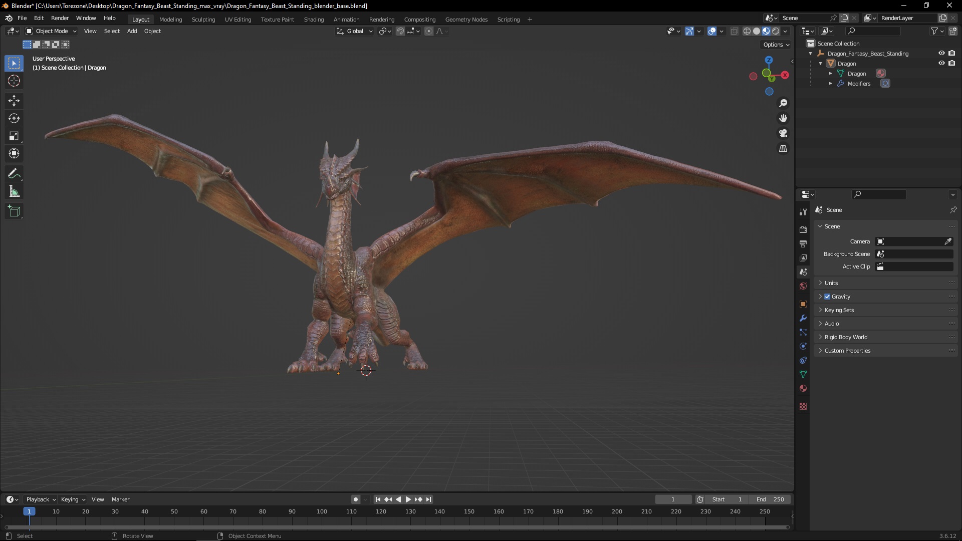Activate the Cursor tool
The width and height of the screenshot is (962, 541).
pyautogui.click(x=14, y=81)
